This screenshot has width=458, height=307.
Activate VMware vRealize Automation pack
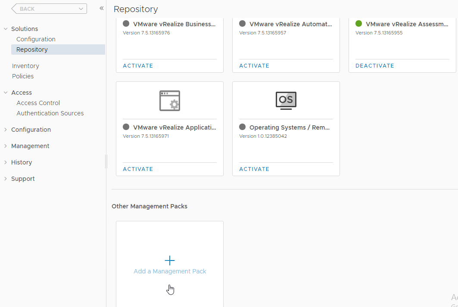click(x=254, y=65)
